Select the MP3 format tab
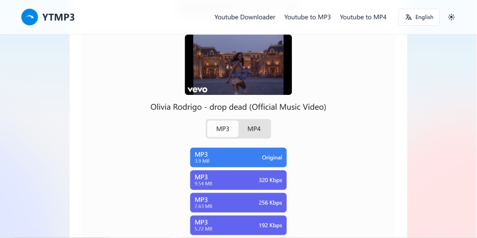The image size is (477, 238). click(223, 129)
